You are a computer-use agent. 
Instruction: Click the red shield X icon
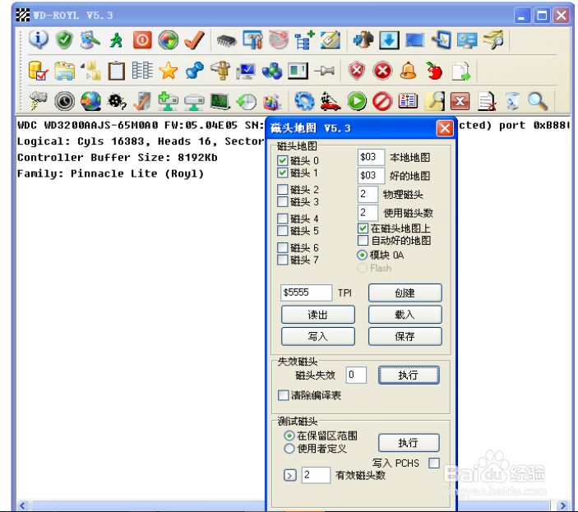pyautogui.click(x=357, y=71)
